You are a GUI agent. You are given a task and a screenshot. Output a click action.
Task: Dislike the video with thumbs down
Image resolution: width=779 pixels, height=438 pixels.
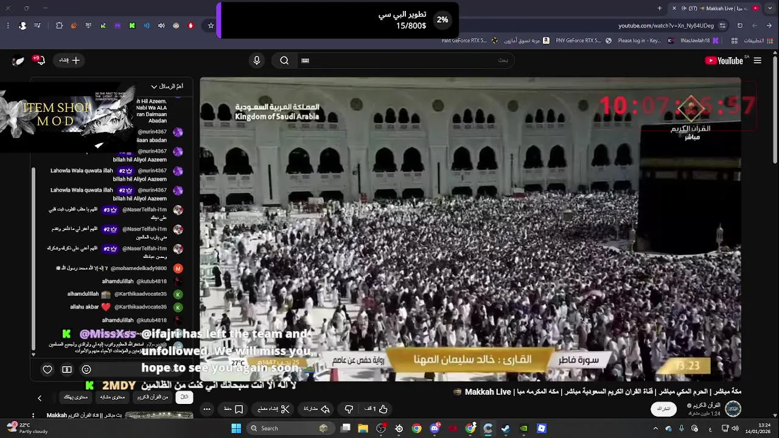pos(349,409)
